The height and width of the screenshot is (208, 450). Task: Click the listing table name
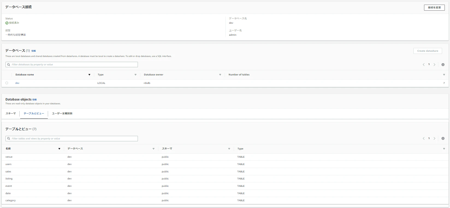(x=9, y=179)
